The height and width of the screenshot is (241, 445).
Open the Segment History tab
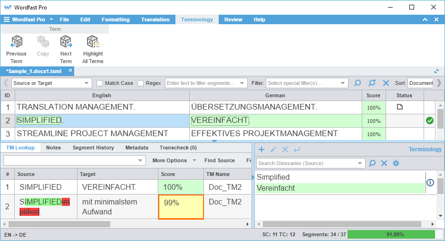coord(93,148)
